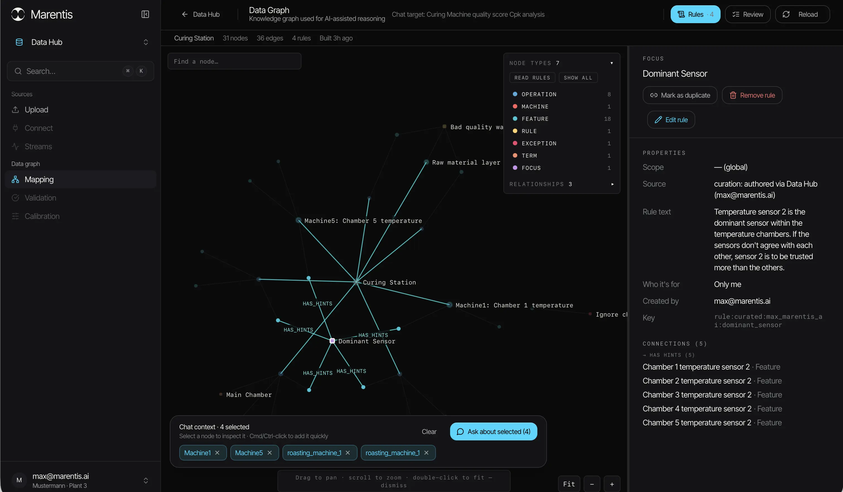The image size is (843, 492).
Task: Click the Edit rule button
Action: tap(671, 120)
